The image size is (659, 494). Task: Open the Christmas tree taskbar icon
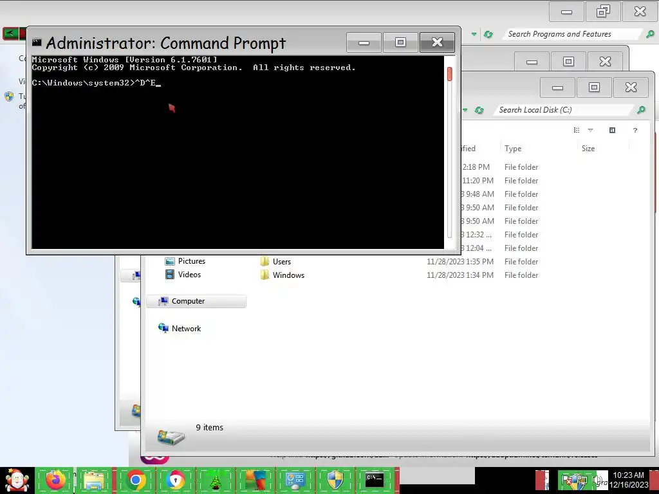point(215,480)
